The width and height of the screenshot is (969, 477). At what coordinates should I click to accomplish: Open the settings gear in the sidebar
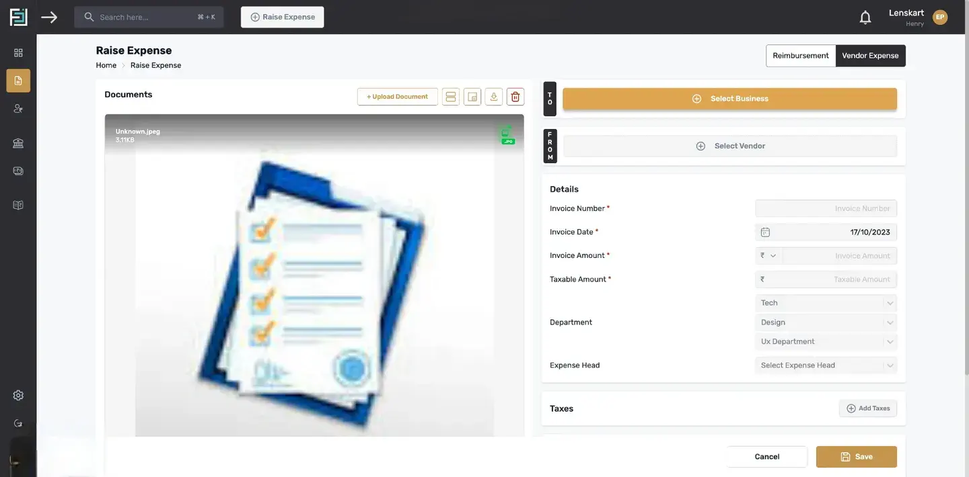click(18, 395)
